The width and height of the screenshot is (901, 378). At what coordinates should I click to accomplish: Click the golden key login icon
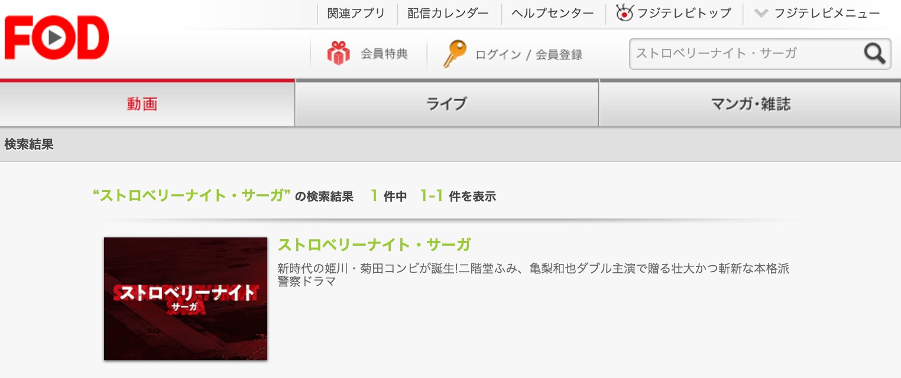pos(455,54)
